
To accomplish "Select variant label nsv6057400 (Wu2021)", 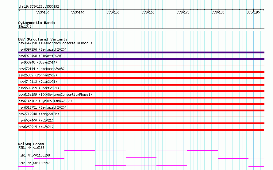I will [36, 120].
